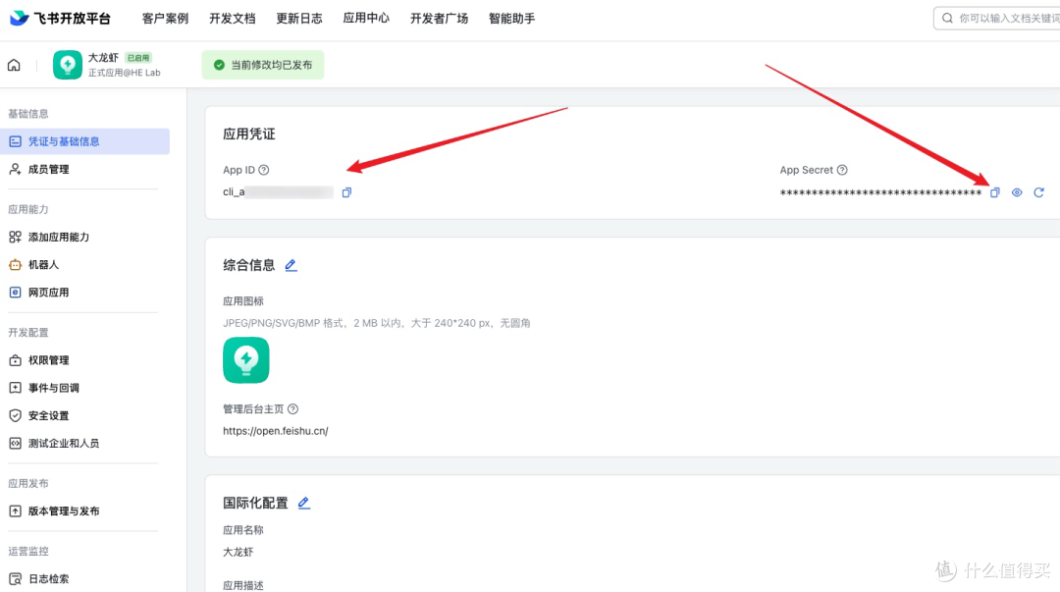Click help icon next to App ID
This screenshot has width=1060, height=592.
coord(264,170)
